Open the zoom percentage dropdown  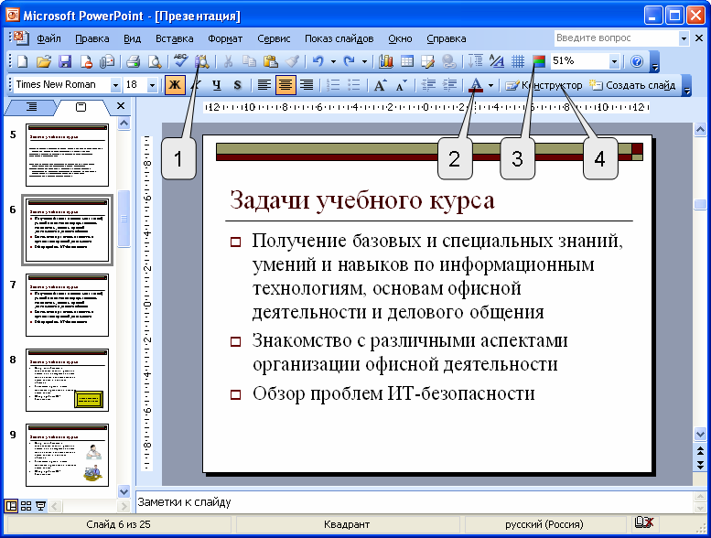pos(614,61)
